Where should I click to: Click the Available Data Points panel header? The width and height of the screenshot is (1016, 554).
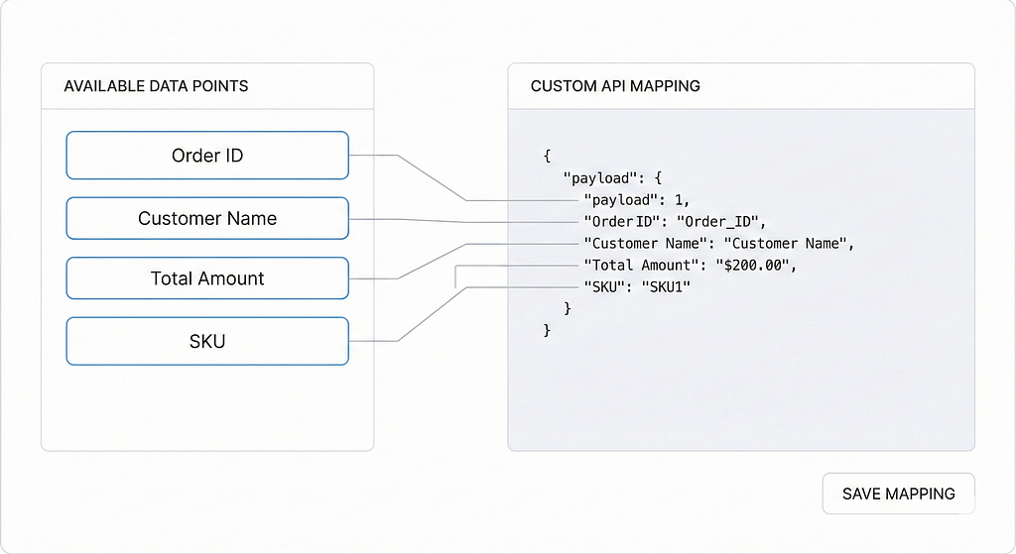(156, 86)
